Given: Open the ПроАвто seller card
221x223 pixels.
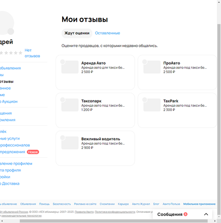Looking at the screenshot, I should pos(177,72).
